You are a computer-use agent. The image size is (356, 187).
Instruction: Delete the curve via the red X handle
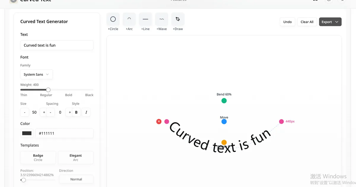click(159, 121)
